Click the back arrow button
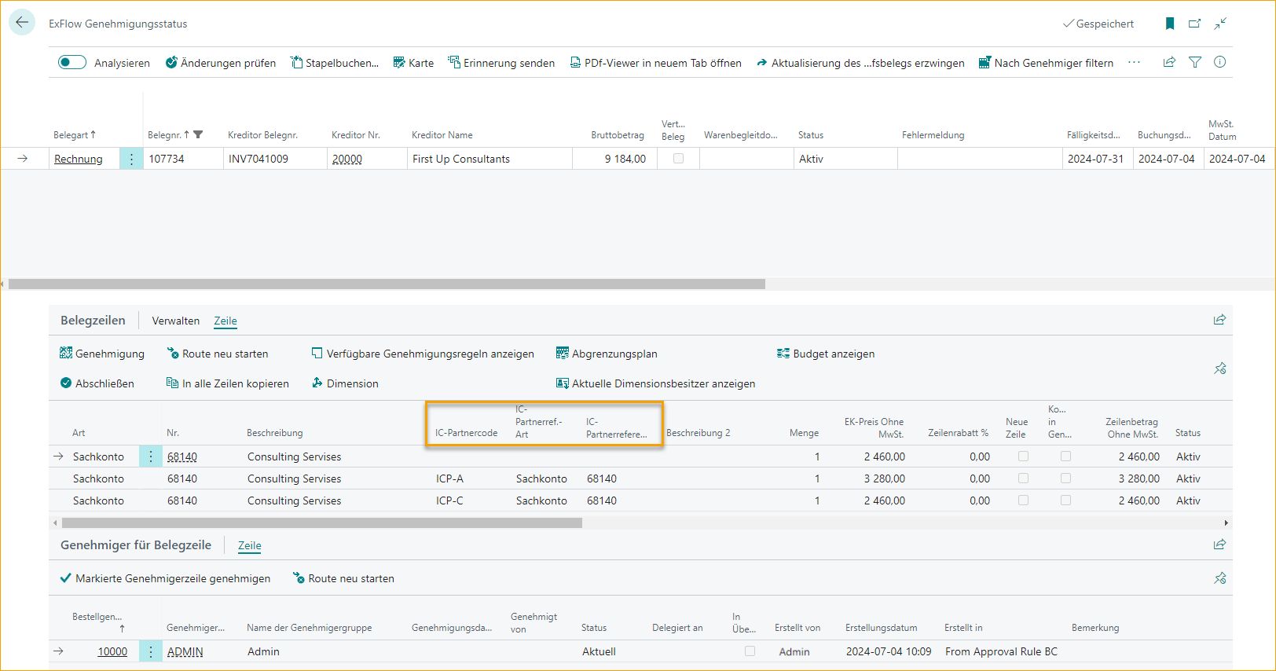The height and width of the screenshot is (671, 1276). 22,23
